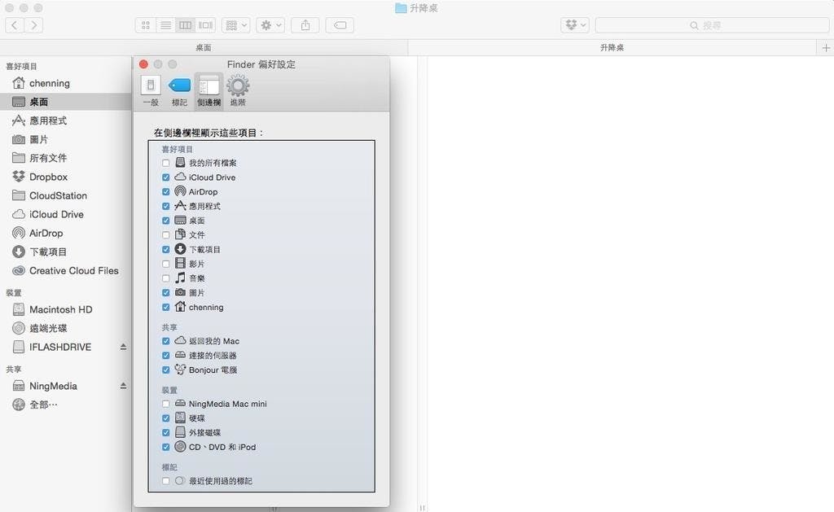Open the Action gear dropdown menu
The height and width of the screenshot is (512, 834).
pos(270,25)
